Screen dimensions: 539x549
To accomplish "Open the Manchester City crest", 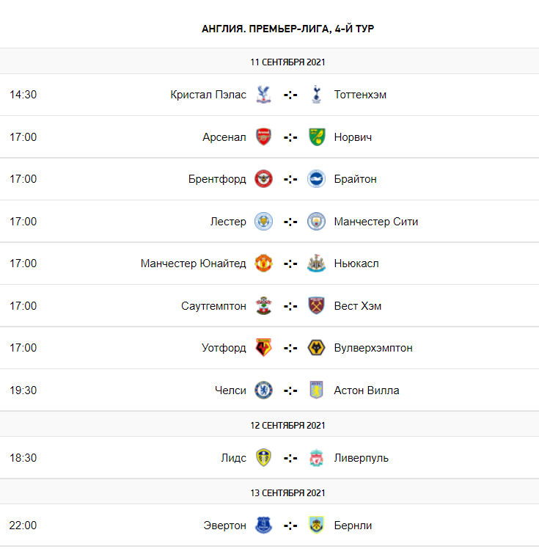I will (316, 221).
